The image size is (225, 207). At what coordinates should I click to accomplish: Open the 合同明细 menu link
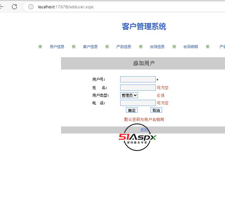(191, 47)
